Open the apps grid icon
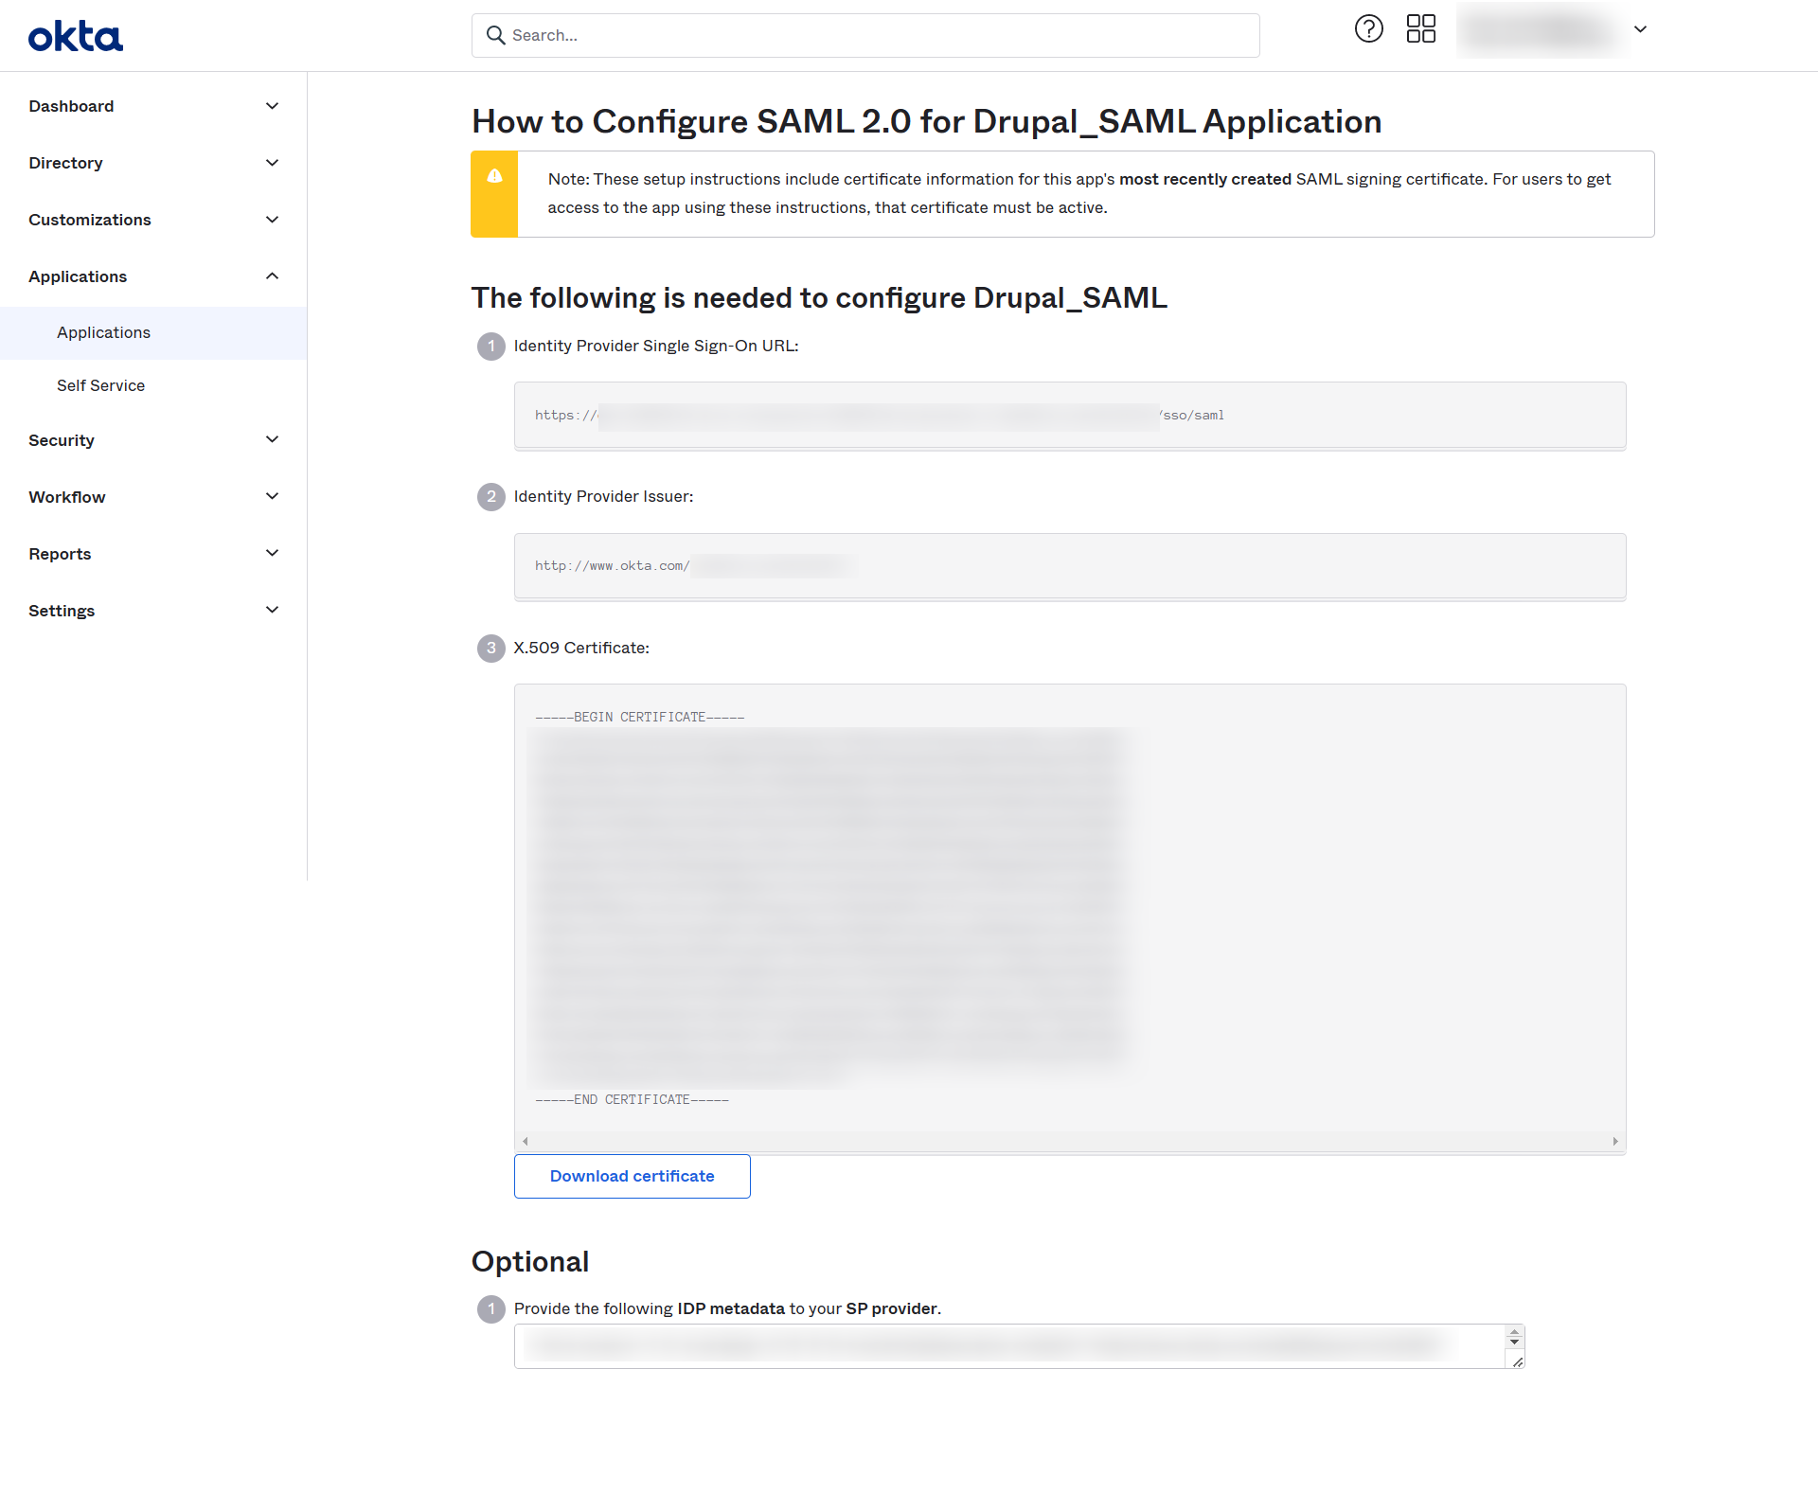The width and height of the screenshot is (1818, 1512). pyautogui.click(x=1420, y=29)
